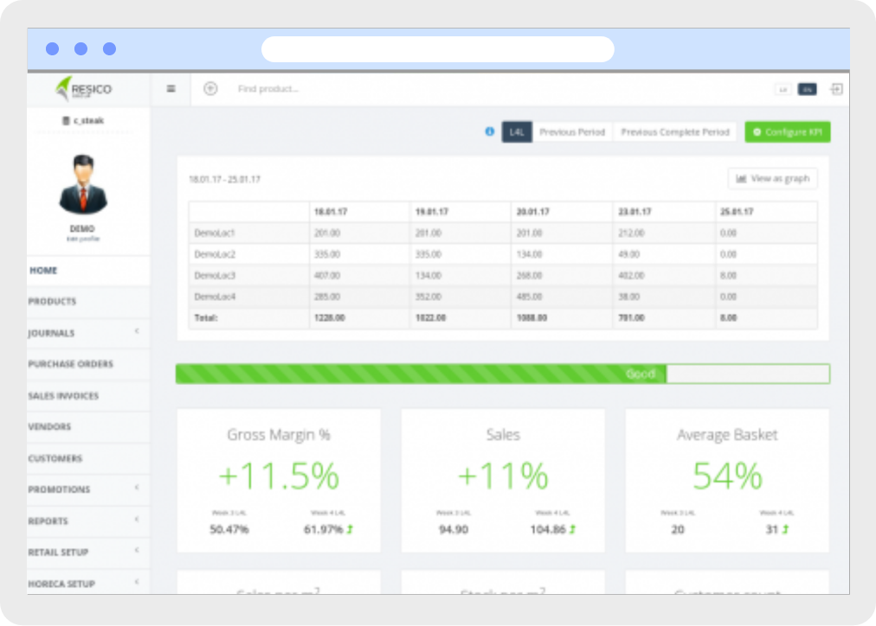Click the date range 18.01.17 - 25.01.17 label

(x=224, y=180)
